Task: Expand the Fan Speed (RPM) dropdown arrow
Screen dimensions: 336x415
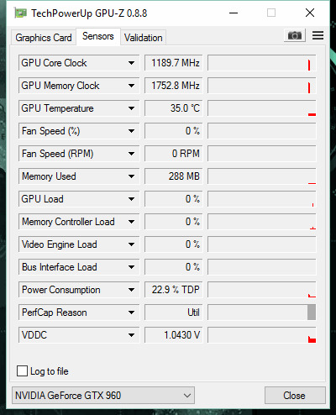Action: [131, 154]
